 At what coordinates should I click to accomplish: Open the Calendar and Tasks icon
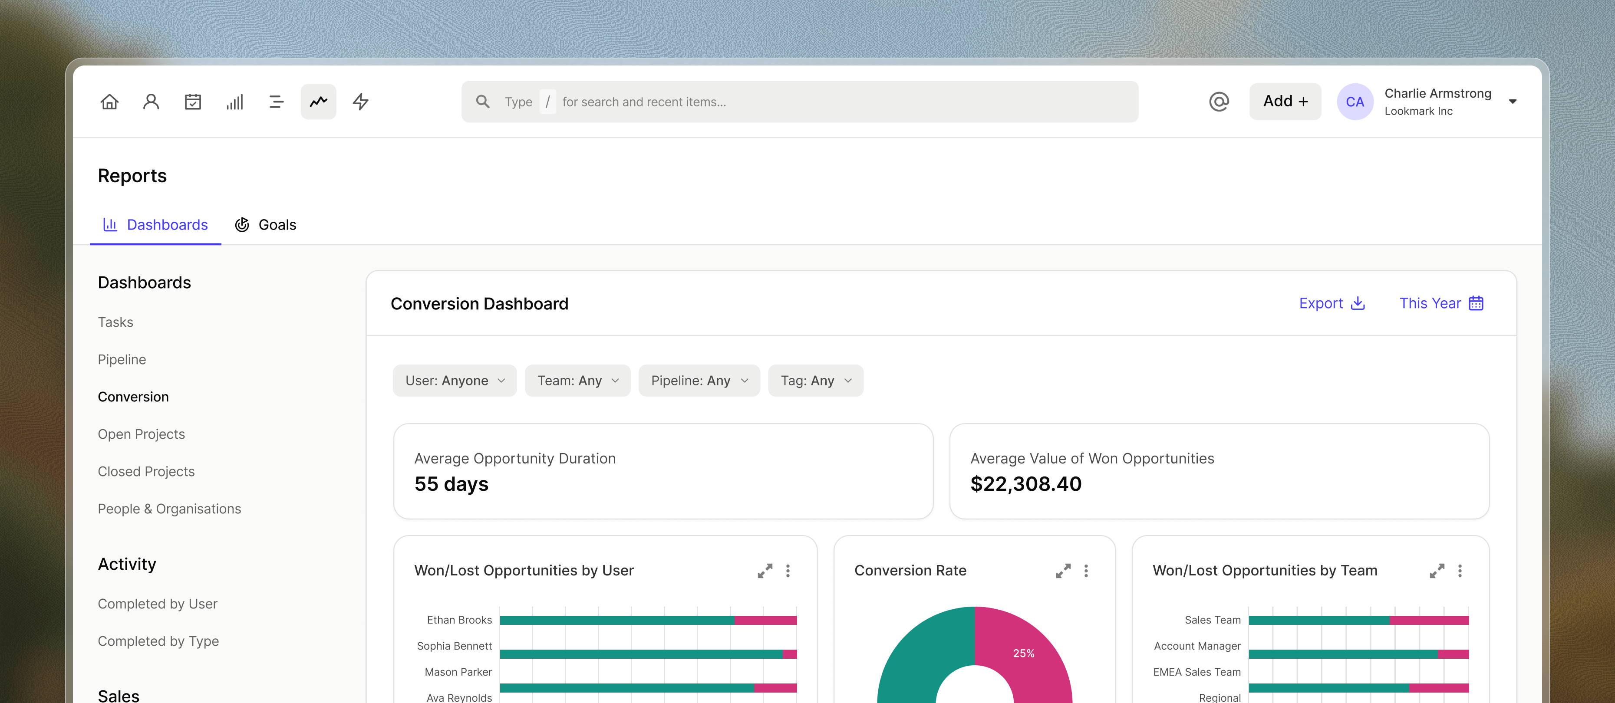(193, 102)
